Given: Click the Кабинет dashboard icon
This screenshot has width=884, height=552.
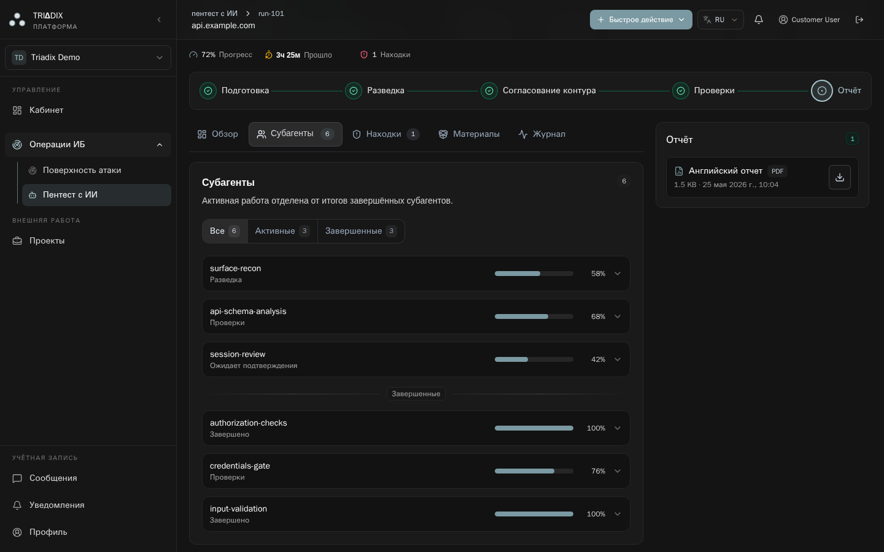Looking at the screenshot, I should (x=17, y=110).
